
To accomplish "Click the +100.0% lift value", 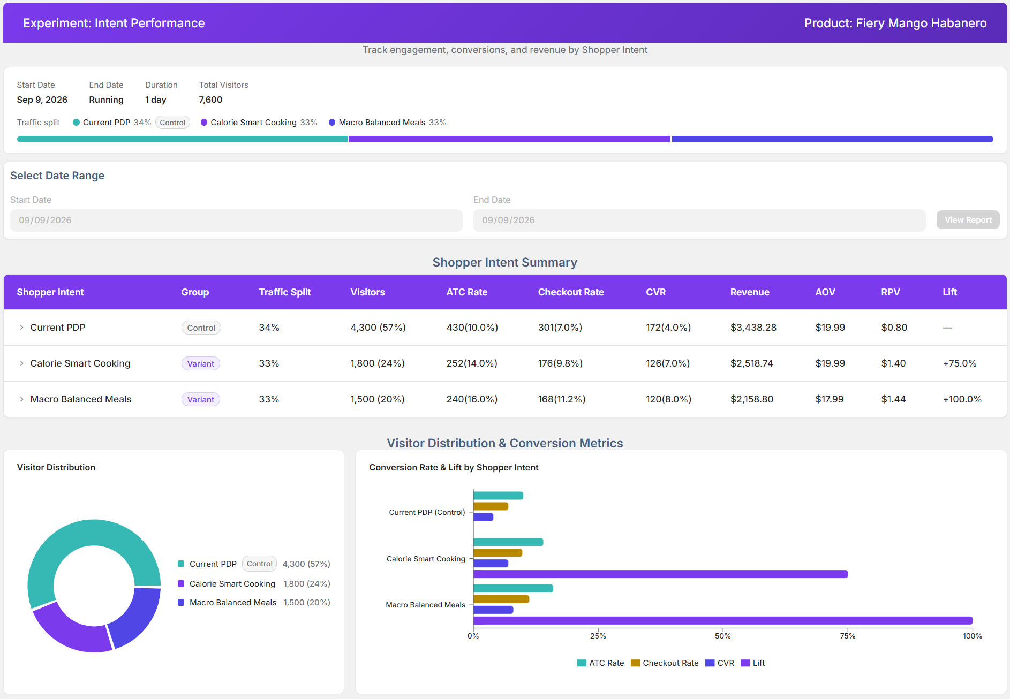I will (962, 399).
